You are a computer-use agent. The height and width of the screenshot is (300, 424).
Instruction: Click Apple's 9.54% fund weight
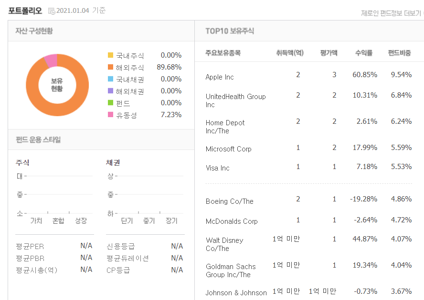[x=401, y=75]
